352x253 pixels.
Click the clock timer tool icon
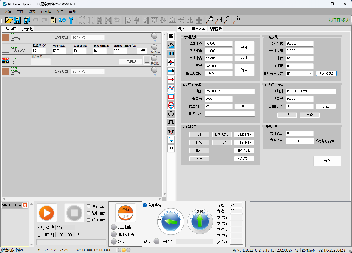pyautogui.click(x=171, y=114)
